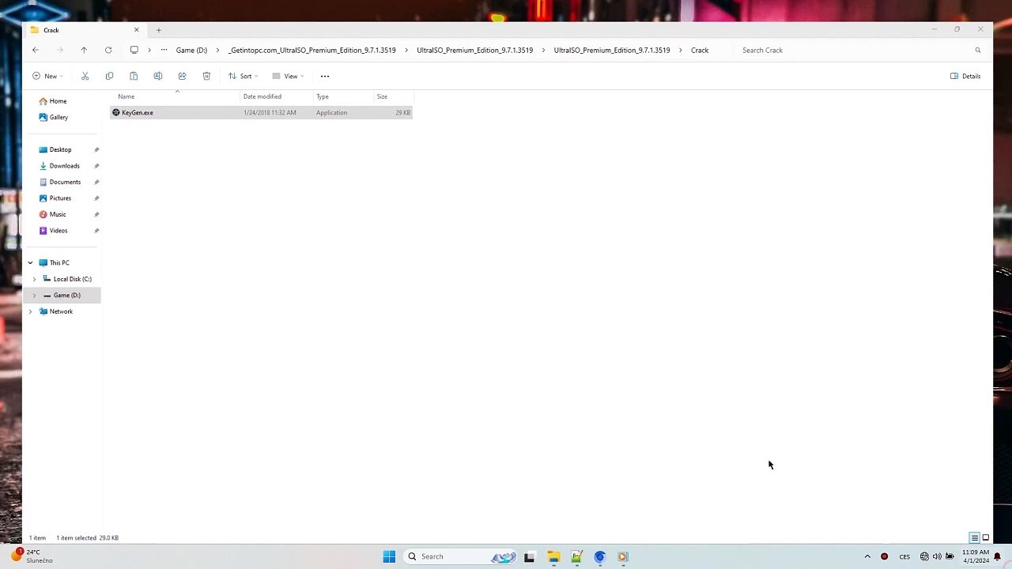Screen dimensions: 1012x569
Task: Expand the Local Disk (C:) node
Action: 34,279
